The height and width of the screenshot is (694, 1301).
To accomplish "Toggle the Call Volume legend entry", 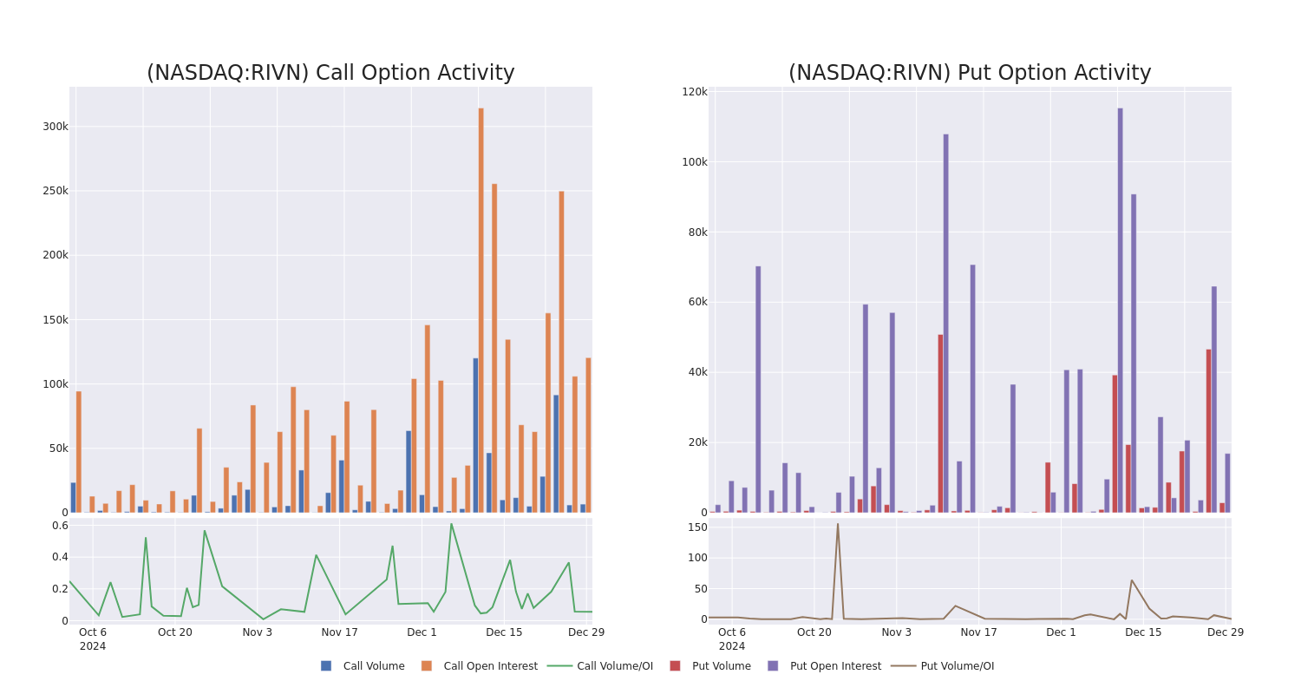I will coord(363,666).
